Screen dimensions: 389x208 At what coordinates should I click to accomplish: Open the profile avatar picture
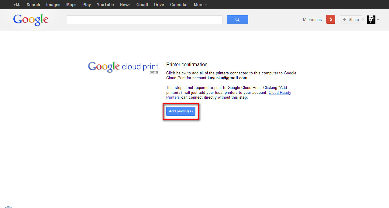(x=371, y=19)
